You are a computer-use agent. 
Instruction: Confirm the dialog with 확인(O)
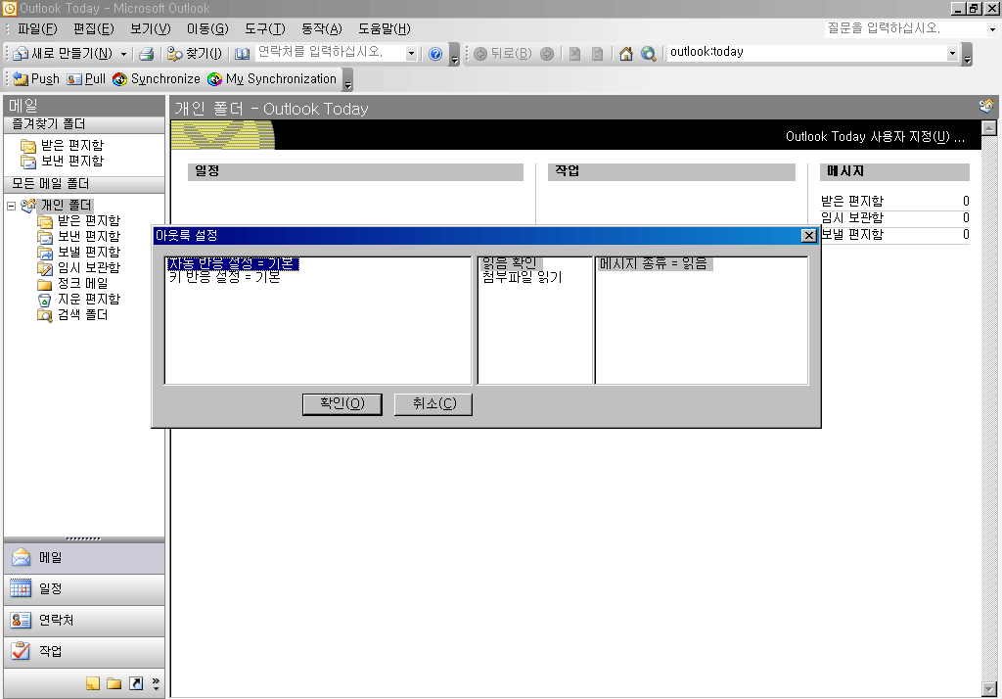click(342, 404)
